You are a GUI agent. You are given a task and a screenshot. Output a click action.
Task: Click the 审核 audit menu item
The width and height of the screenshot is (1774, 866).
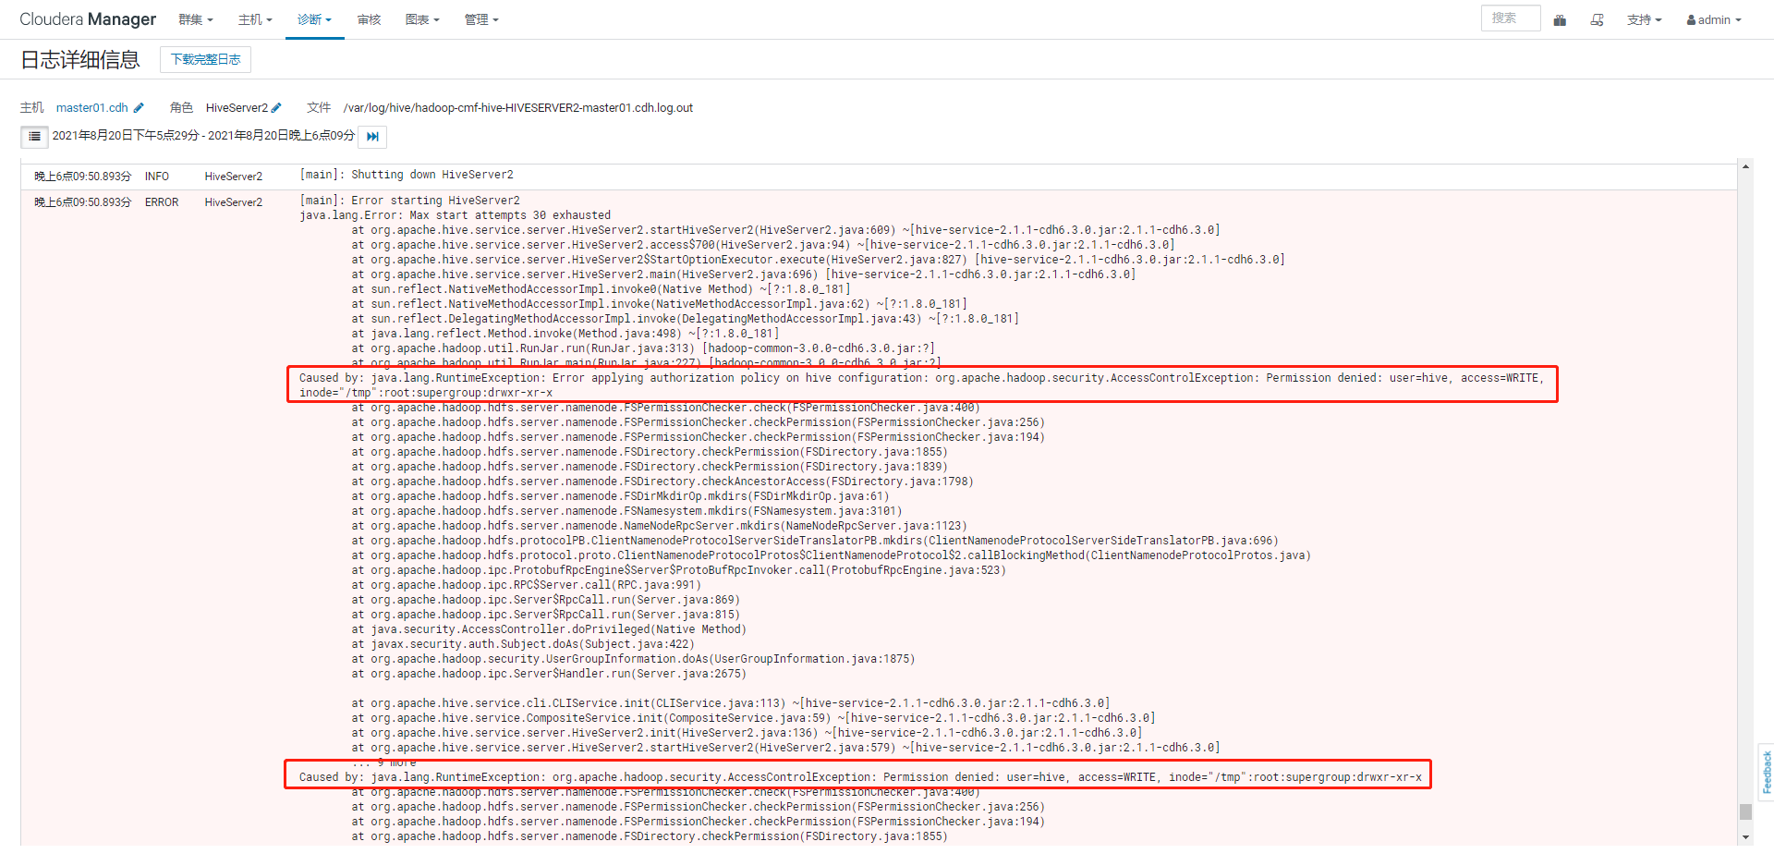369,19
